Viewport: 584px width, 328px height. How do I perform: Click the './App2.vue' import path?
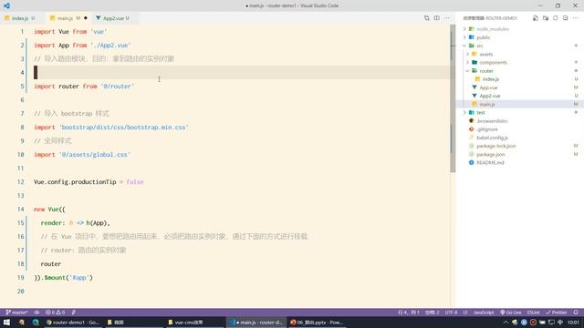[110, 45]
